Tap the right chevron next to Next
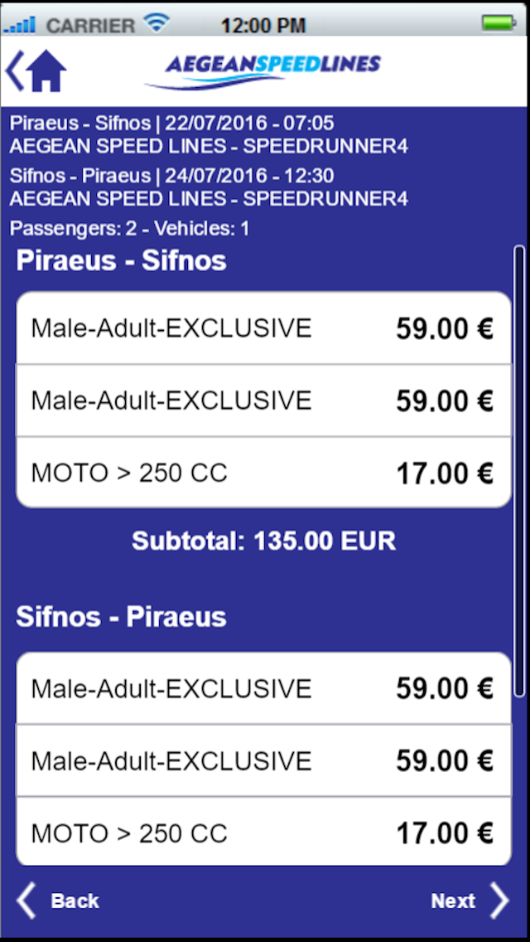 pyautogui.click(x=499, y=901)
